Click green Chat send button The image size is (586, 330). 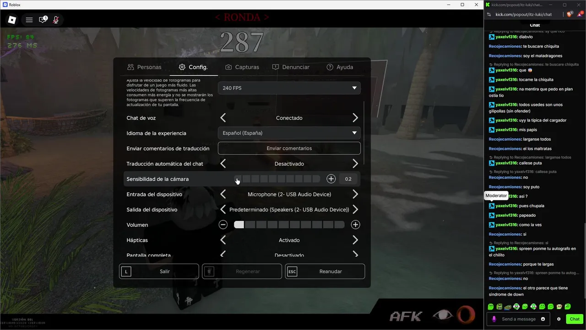575,319
